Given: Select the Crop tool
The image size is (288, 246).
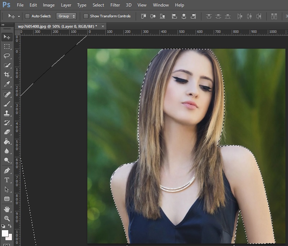Looking at the screenshot, I should (x=7, y=75).
